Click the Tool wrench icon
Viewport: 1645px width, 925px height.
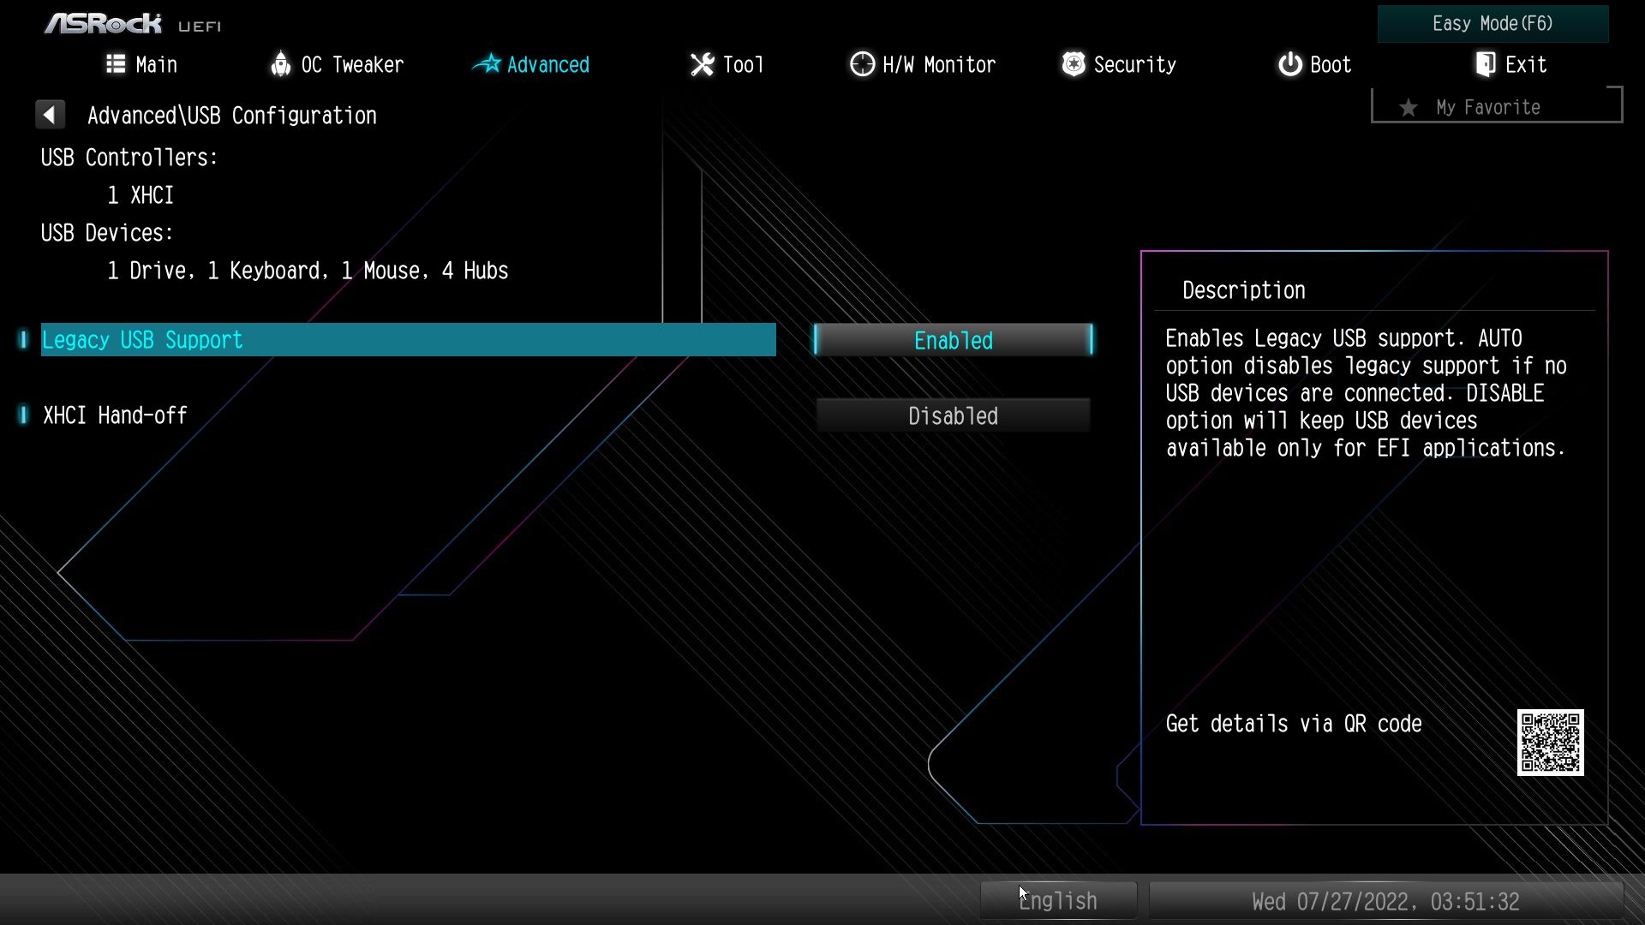click(702, 64)
